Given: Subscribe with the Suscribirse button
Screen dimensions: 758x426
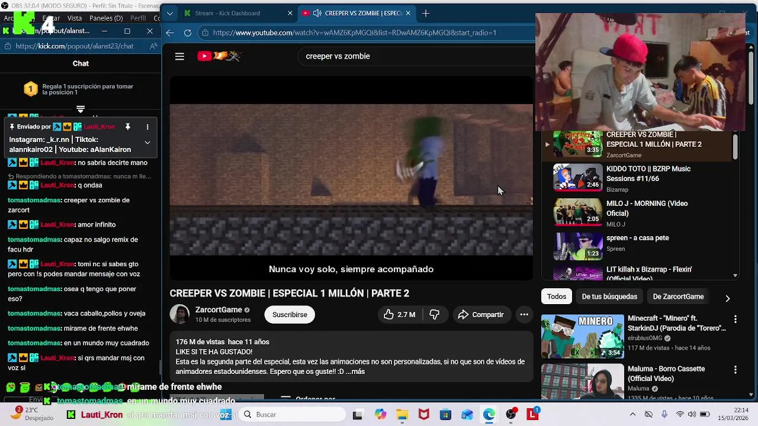Looking at the screenshot, I should (x=290, y=315).
